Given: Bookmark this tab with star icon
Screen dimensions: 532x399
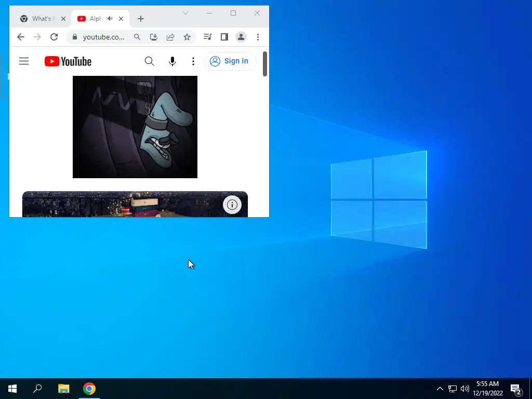Looking at the screenshot, I should pyautogui.click(x=187, y=37).
